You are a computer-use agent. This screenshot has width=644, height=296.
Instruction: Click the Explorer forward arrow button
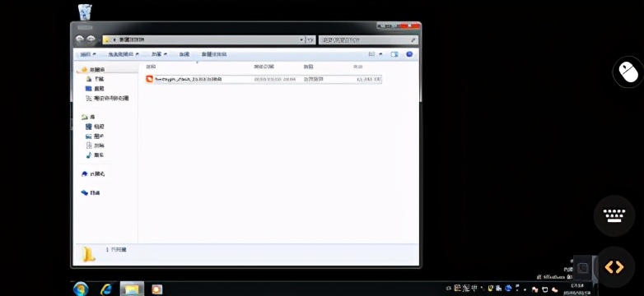[91, 39]
